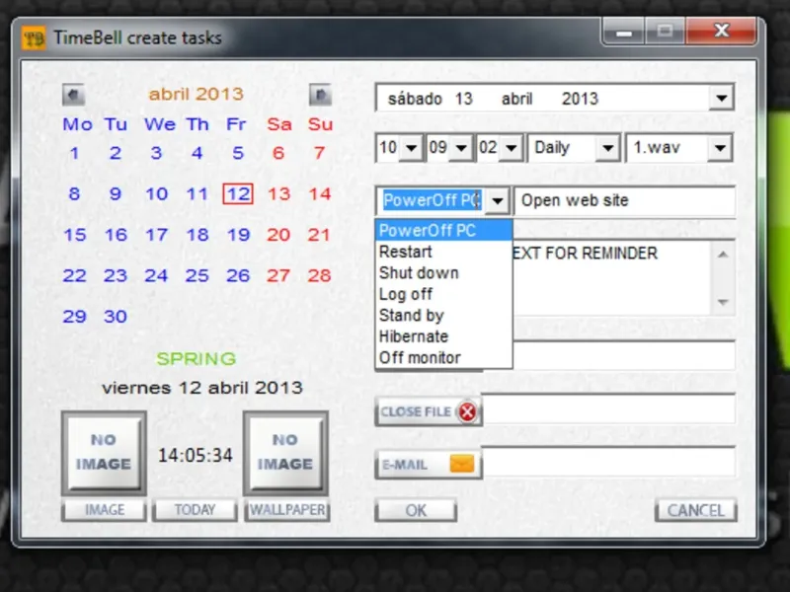Click the E-MAIL button
The height and width of the screenshot is (592, 790).
pos(429,464)
